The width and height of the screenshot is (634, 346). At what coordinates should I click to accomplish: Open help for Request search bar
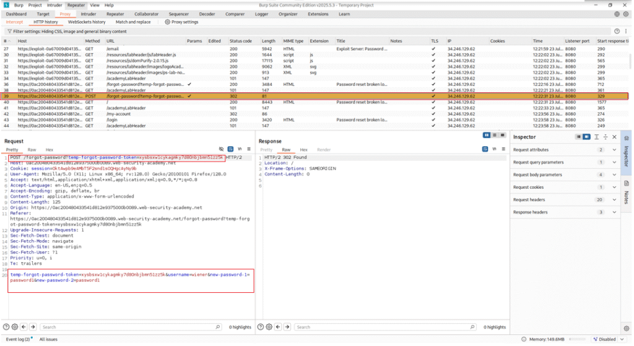click(6, 327)
